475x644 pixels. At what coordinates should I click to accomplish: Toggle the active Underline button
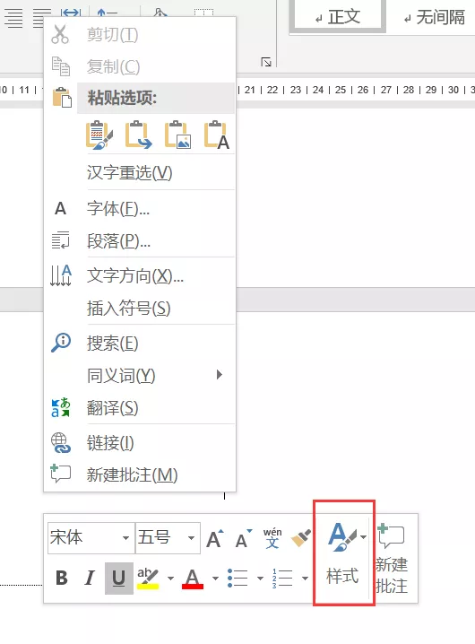[118, 579]
